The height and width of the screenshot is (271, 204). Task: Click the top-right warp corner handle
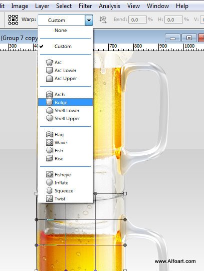125,193
